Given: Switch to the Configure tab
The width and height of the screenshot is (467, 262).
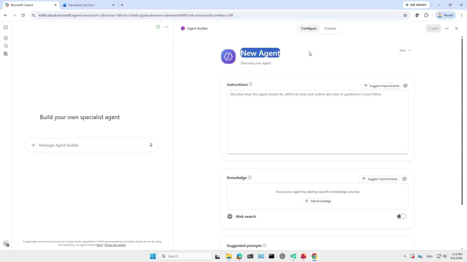Looking at the screenshot, I should (x=309, y=29).
